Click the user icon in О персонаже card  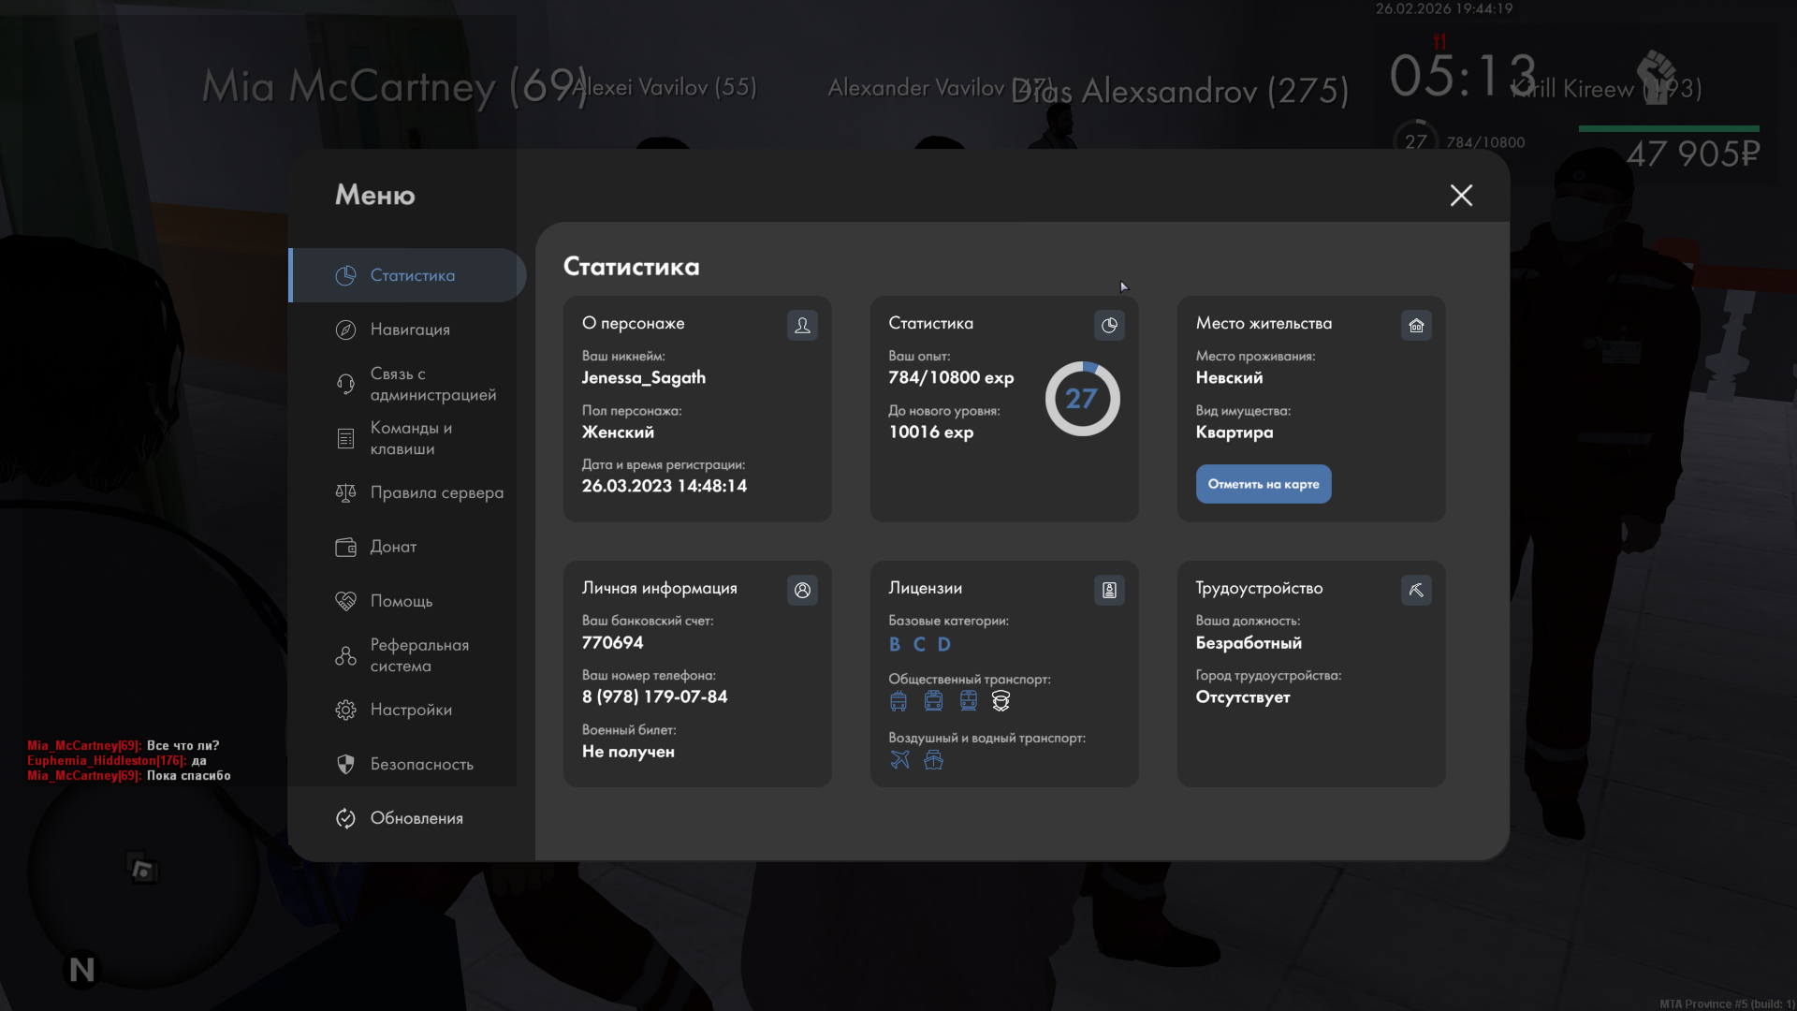802,325
